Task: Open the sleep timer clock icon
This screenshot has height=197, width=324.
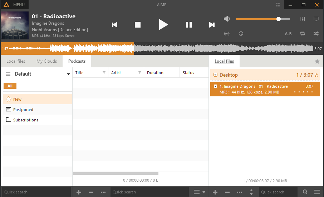Action: (241, 34)
